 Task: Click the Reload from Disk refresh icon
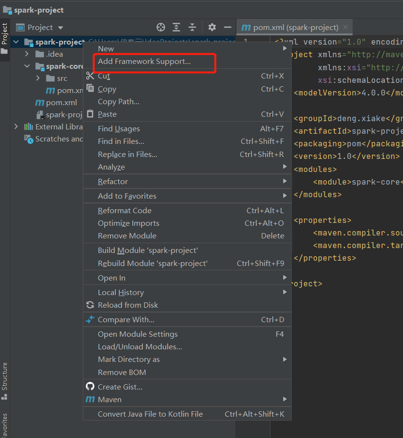click(90, 305)
